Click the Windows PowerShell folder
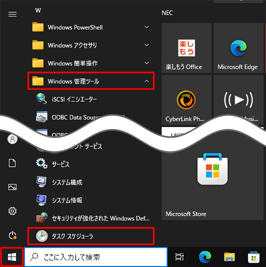The image size is (266, 267). pos(91,27)
